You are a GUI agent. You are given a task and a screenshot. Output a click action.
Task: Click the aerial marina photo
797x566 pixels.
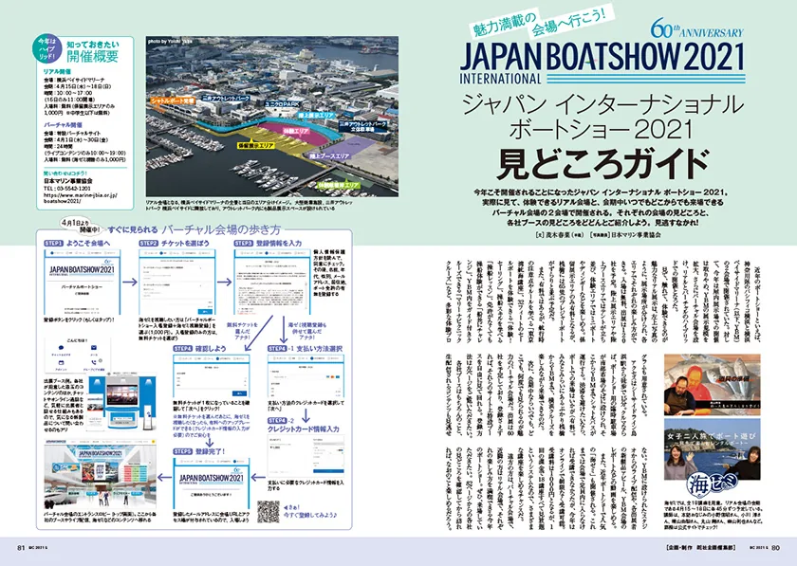click(x=272, y=116)
